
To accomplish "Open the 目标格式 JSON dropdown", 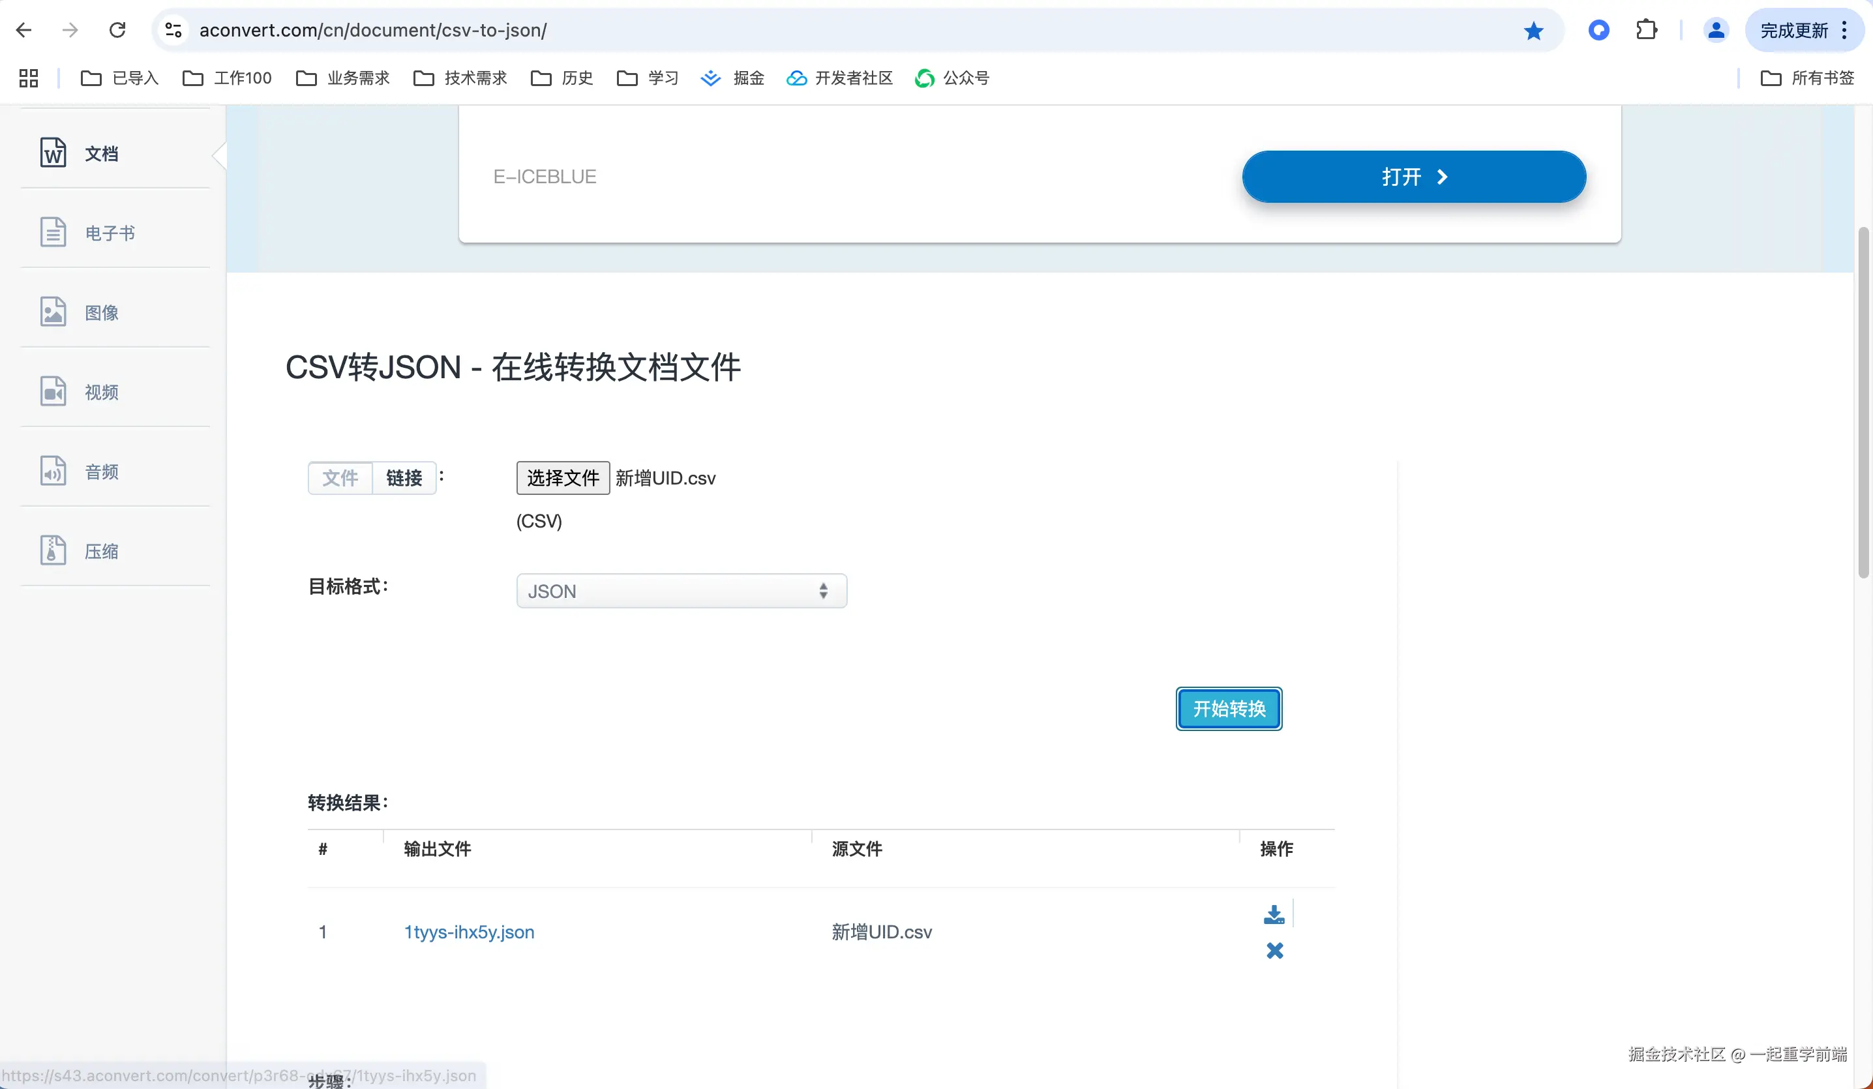I will pos(681,591).
